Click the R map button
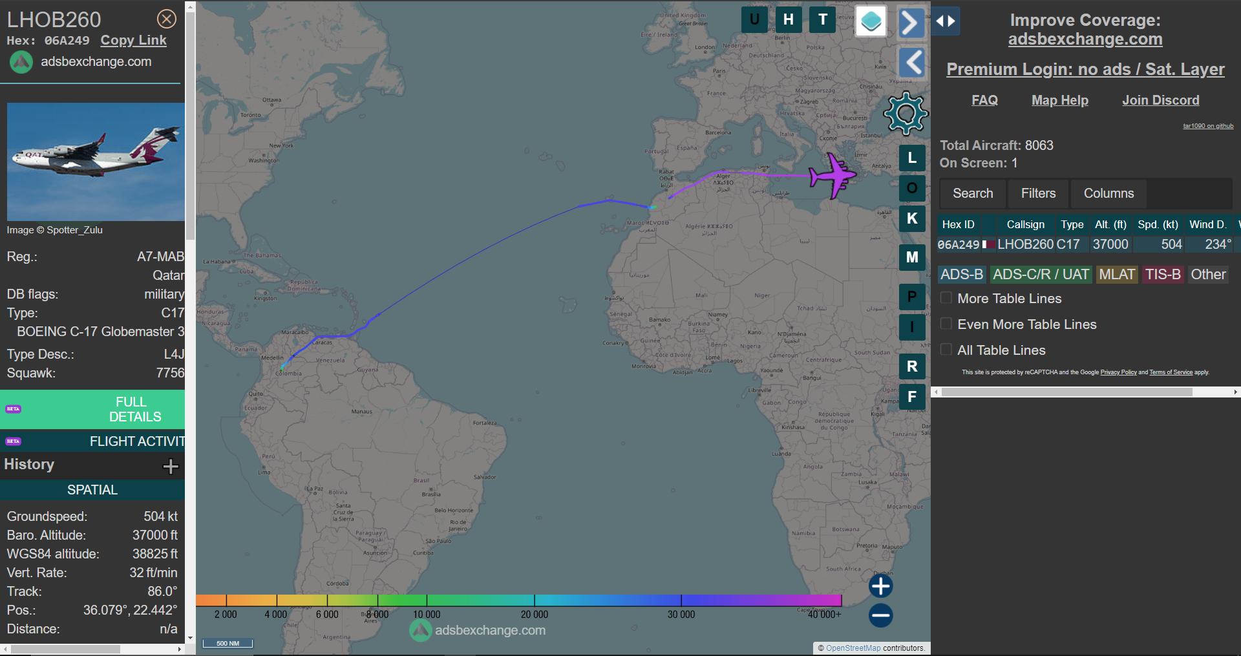This screenshot has height=656, width=1241. 912,366
